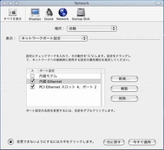Click the toolbar toggle pill in title bar
Screen dimensions: 164x150
(158, 3)
